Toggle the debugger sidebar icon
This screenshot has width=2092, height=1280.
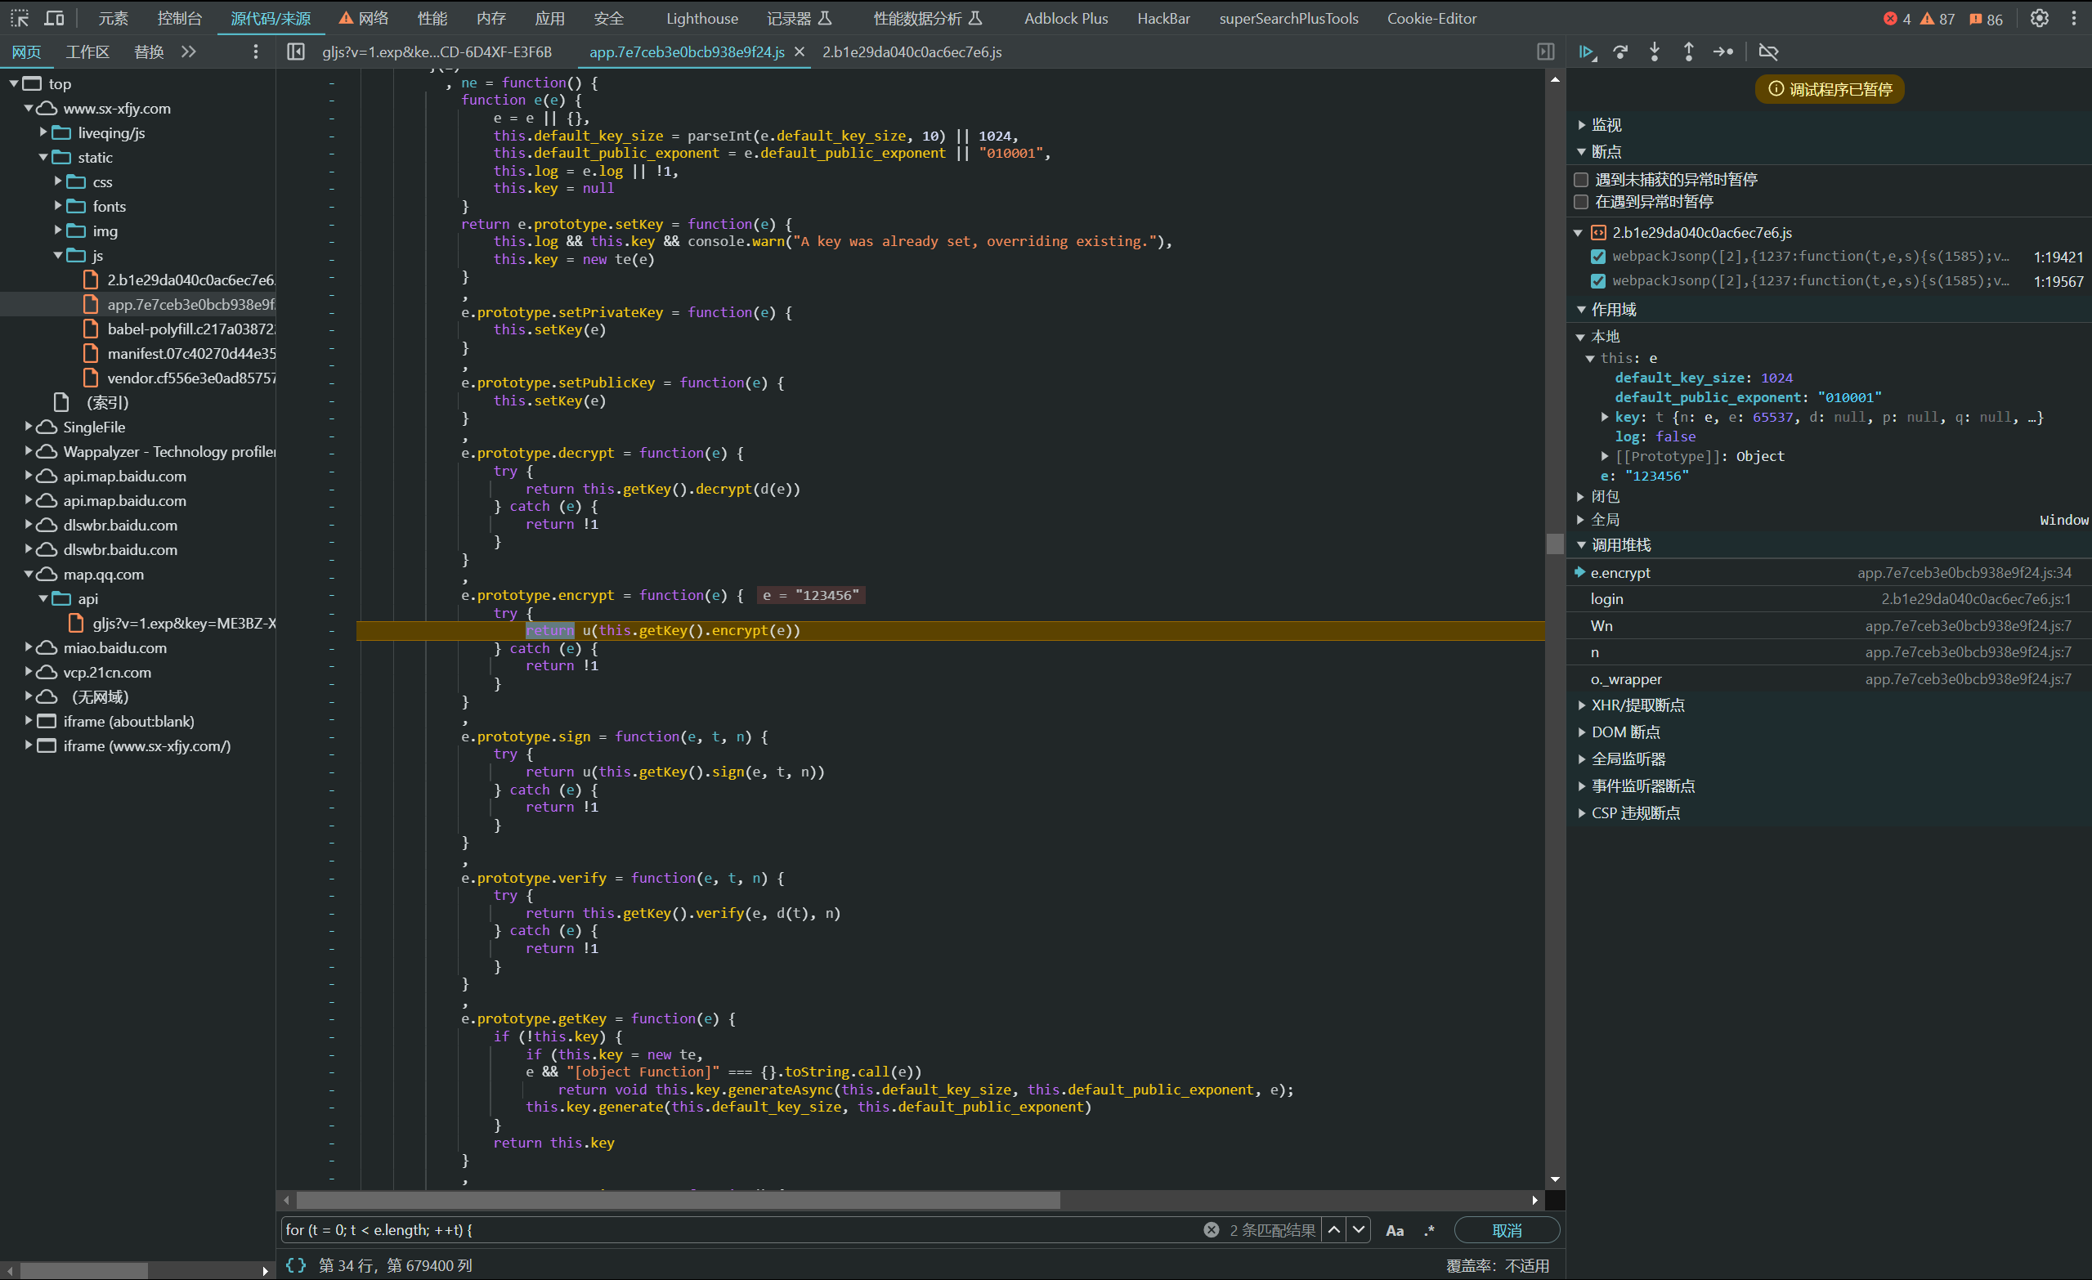tap(1545, 51)
